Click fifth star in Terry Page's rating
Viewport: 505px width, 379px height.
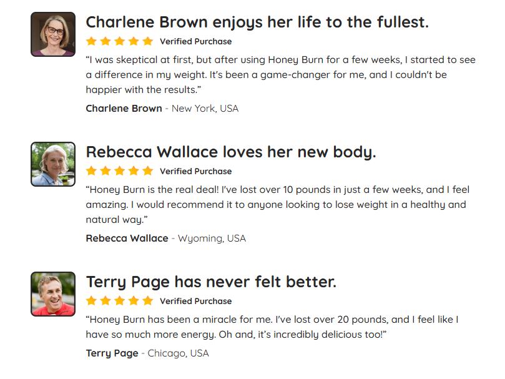148,301
